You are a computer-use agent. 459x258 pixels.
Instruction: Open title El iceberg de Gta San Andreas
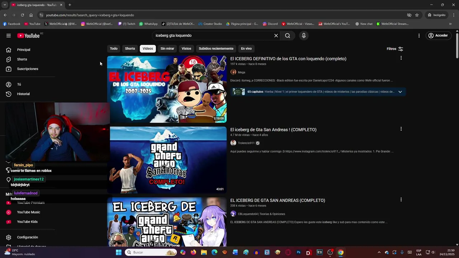tap(273, 130)
